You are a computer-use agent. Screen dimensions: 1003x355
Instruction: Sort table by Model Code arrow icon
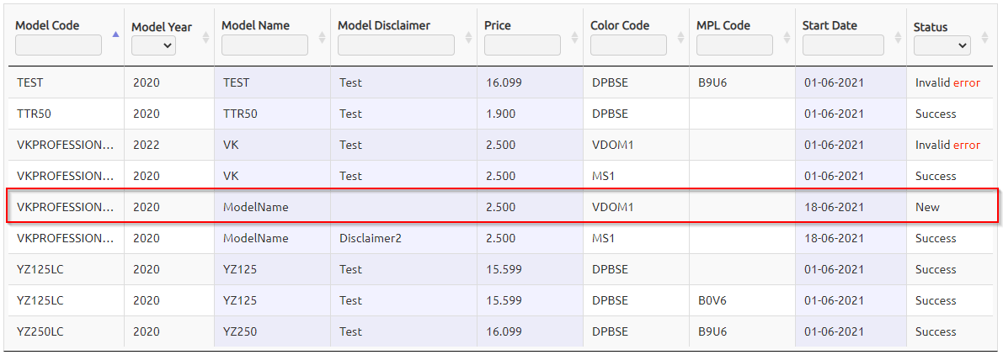point(115,35)
